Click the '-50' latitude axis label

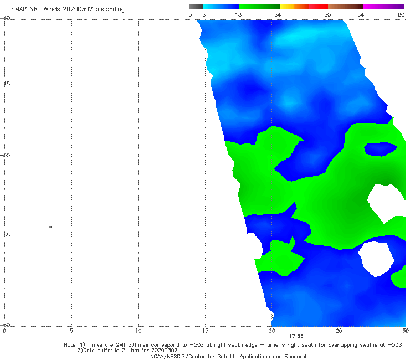pos(5,156)
